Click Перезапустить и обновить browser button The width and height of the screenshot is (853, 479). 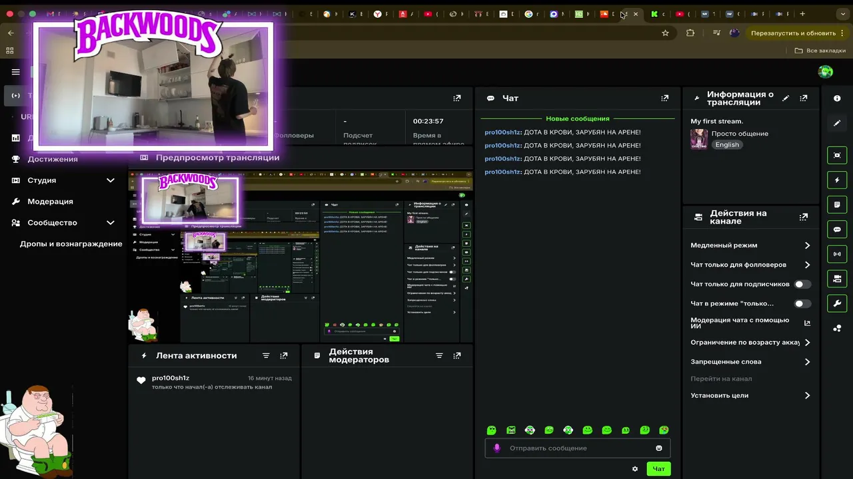pyautogui.click(x=793, y=33)
